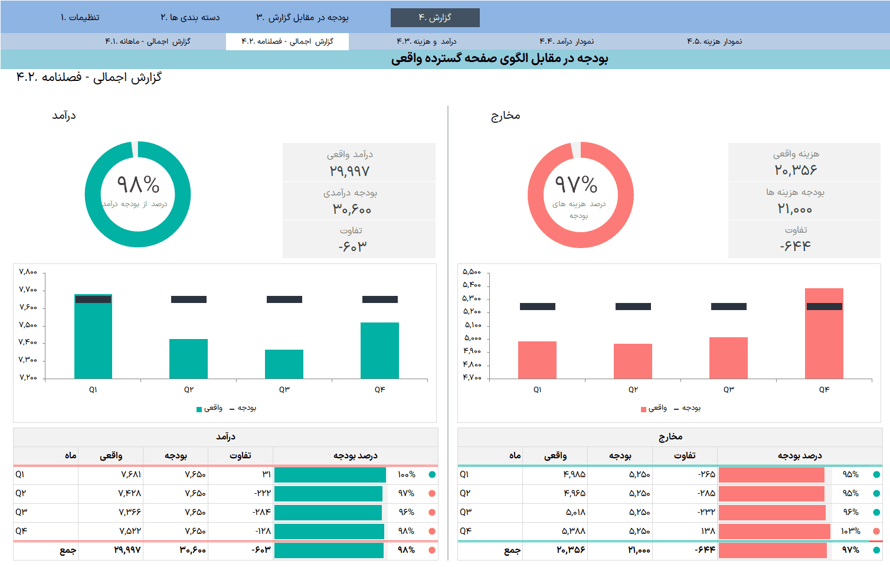Click the page title "۴.۲. گزارش اجمالی - فصلنامه" heading
The height and width of the screenshot is (567, 890).
tap(89, 77)
